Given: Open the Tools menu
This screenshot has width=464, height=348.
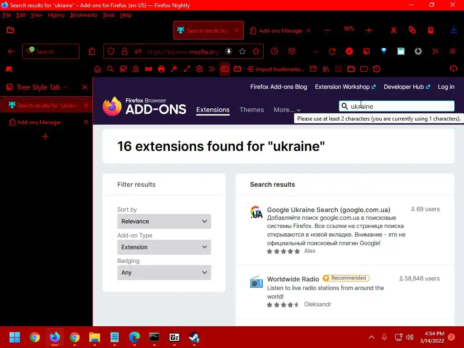Looking at the screenshot, I should pyautogui.click(x=109, y=15).
